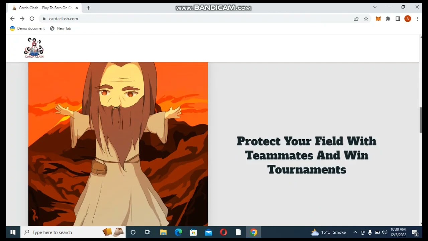
Task: Open File Explorer from the taskbar
Action: (163, 232)
